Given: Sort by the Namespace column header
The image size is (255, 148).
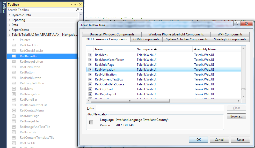Looking at the screenshot, I should tap(164, 49).
